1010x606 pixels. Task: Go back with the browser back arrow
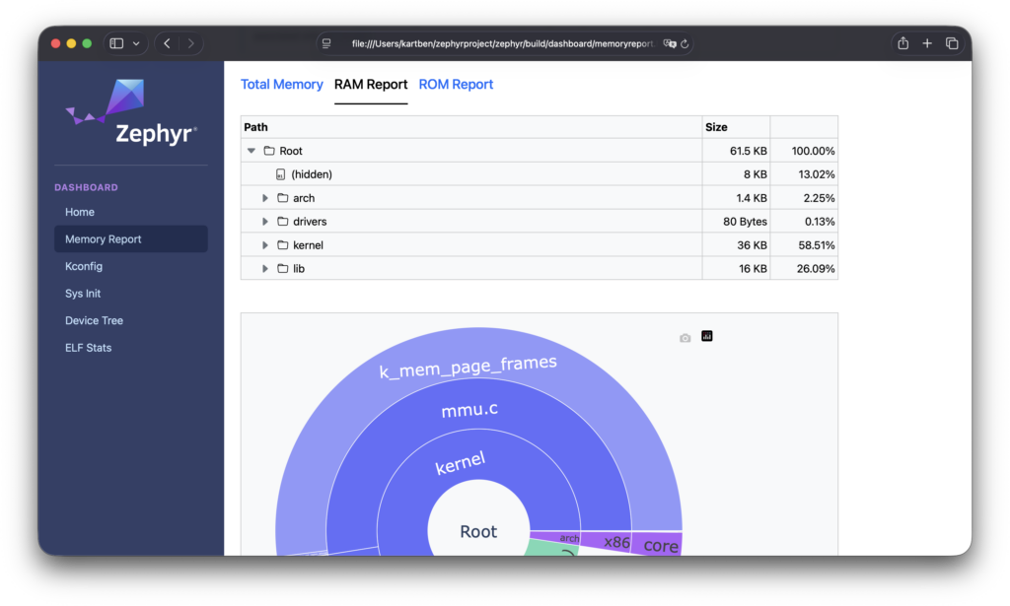[167, 43]
